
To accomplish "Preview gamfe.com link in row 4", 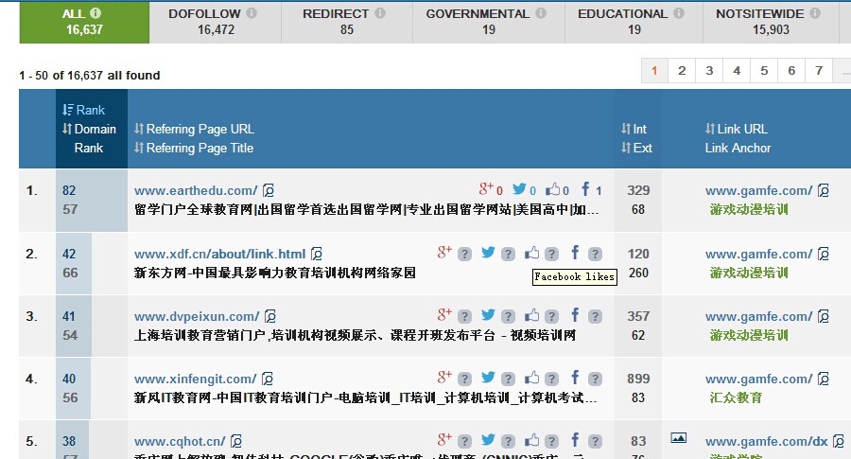I will 824,379.
